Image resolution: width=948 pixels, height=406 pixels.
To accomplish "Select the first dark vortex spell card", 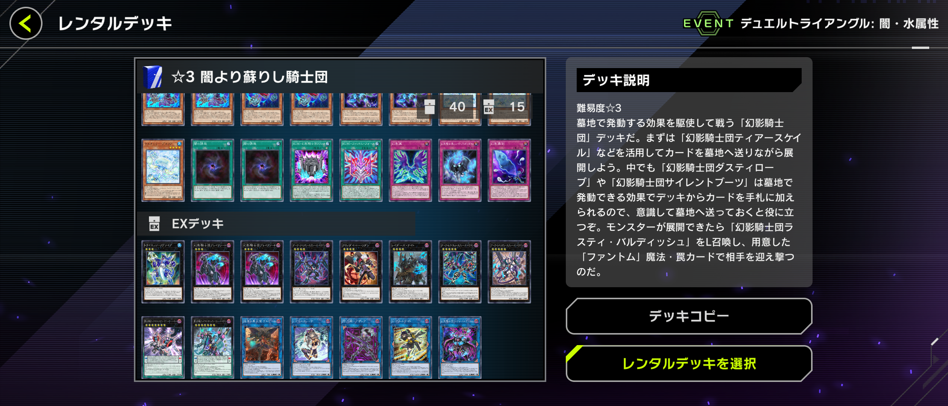I will click(x=213, y=170).
